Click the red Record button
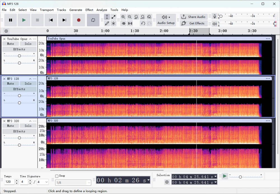 point(79,20)
